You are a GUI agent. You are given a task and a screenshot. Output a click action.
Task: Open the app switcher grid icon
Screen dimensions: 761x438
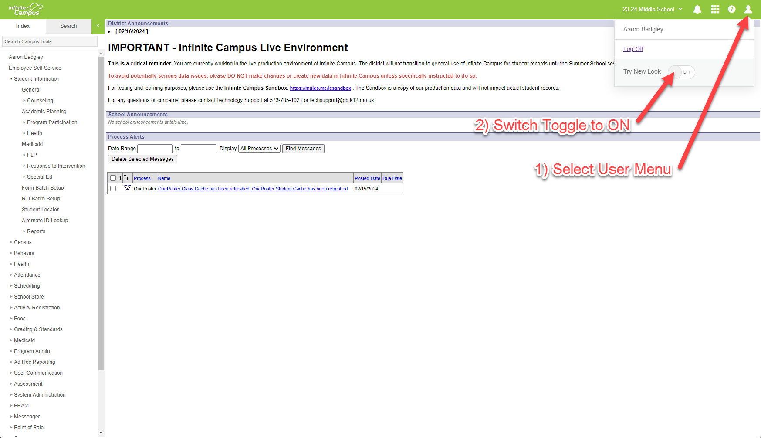coord(715,9)
